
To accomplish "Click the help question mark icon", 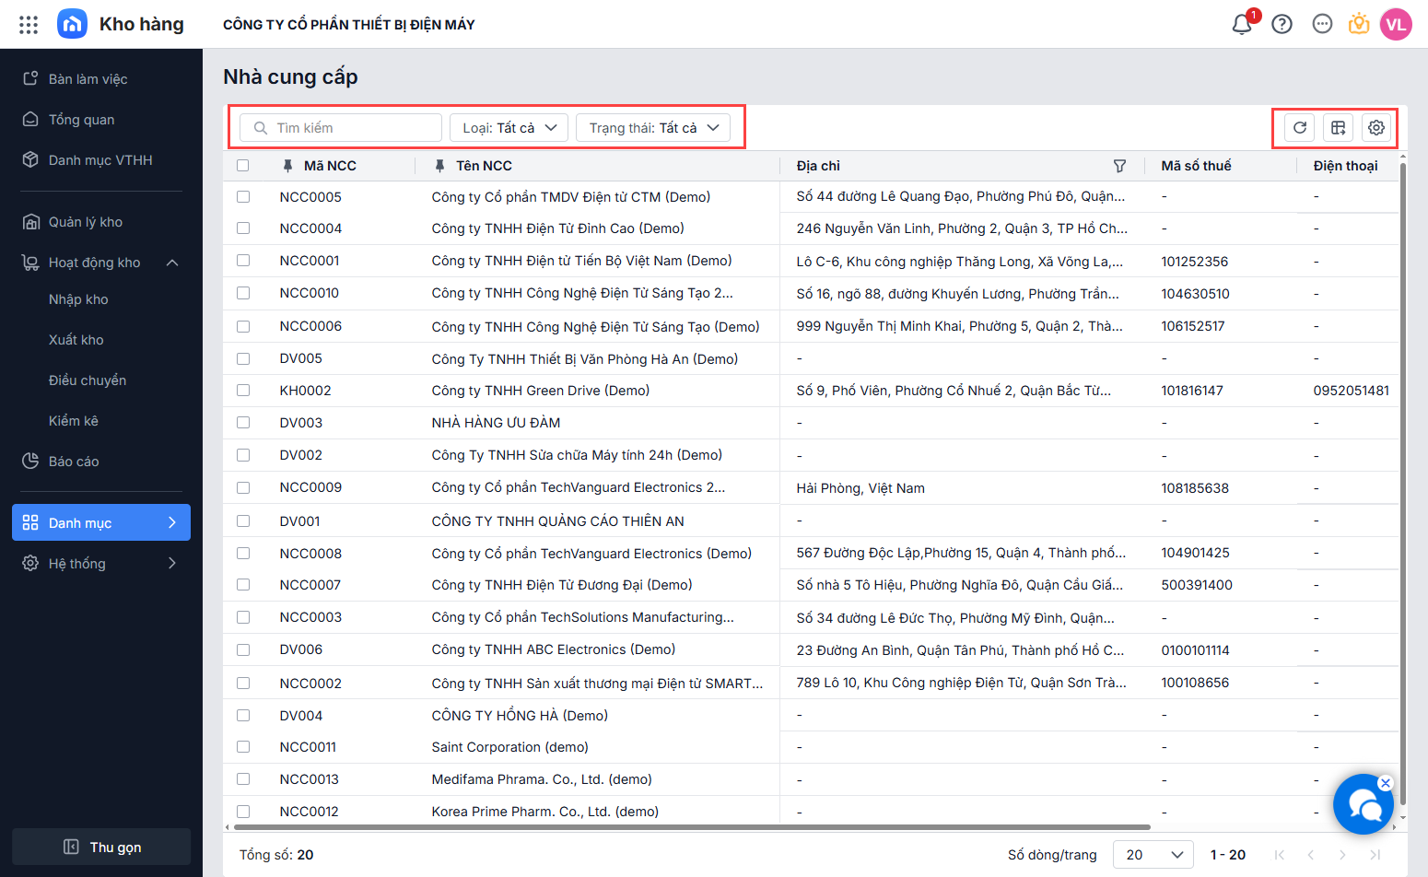I will 1282,25.
